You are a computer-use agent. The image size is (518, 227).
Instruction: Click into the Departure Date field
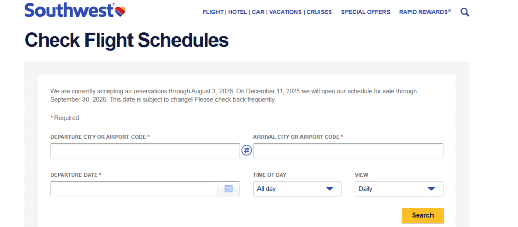[x=134, y=189]
